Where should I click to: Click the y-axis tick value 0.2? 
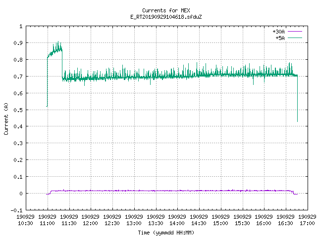tap(18, 160)
